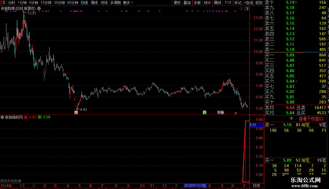This screenshot has width=329, height=189.
Task: Click the 榜 marker under the chart
Action: [x=76, y=113]
